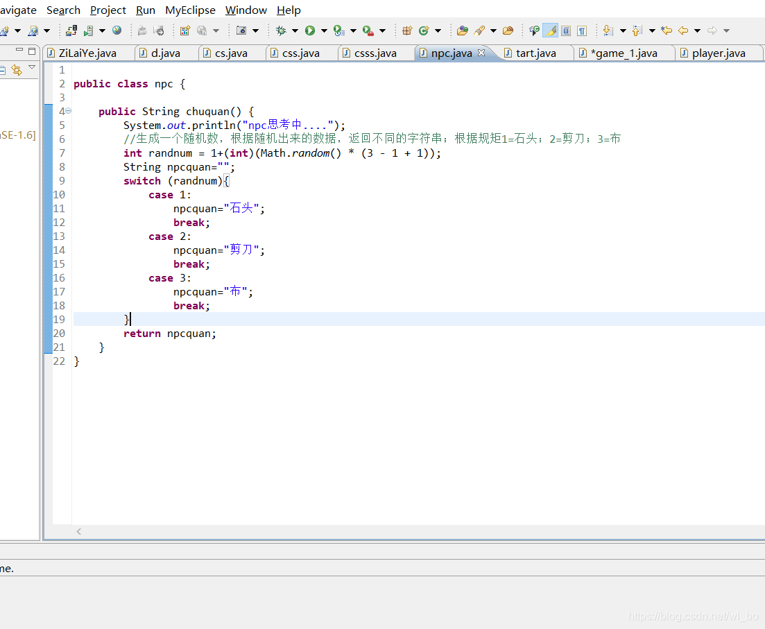Click the Chinese comment on line 6

coord(372,139)
